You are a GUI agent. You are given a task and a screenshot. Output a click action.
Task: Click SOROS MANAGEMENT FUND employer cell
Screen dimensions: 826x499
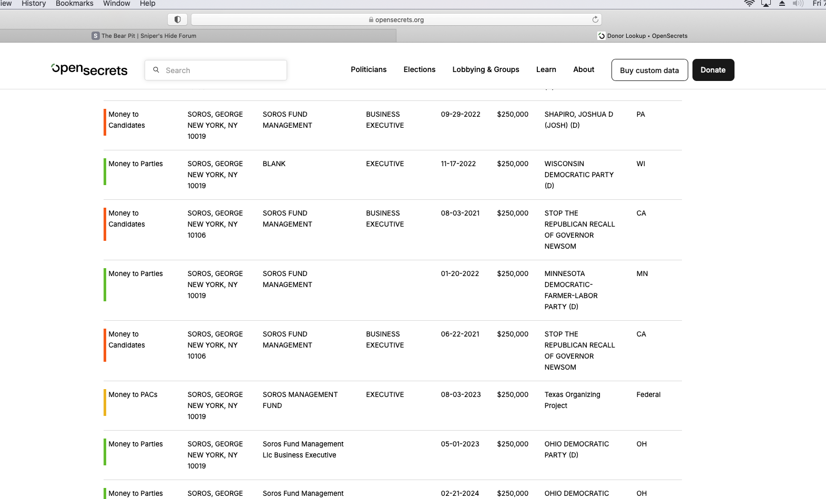300,400
